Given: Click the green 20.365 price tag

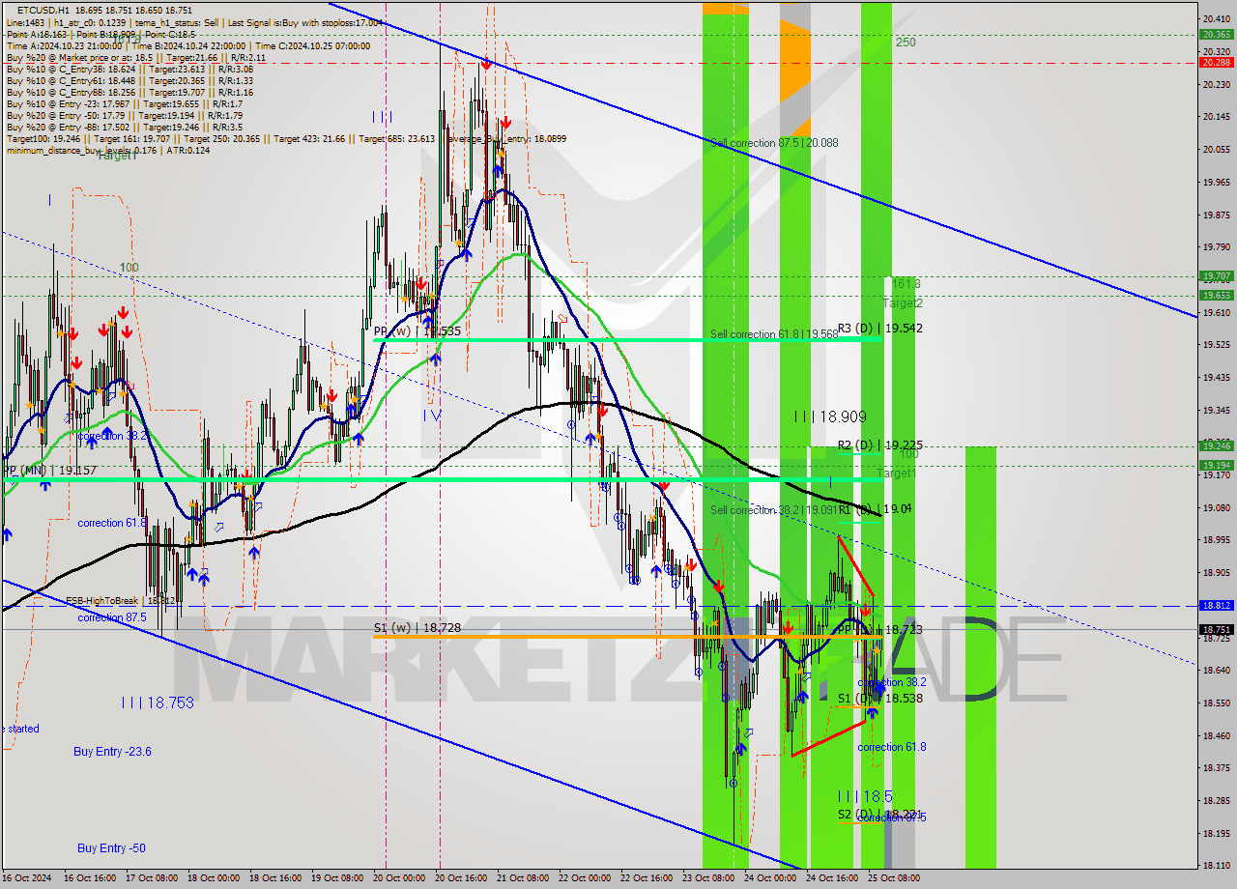Looking at the screenshot, I should pyautogui.click(x=1215, y=34).
